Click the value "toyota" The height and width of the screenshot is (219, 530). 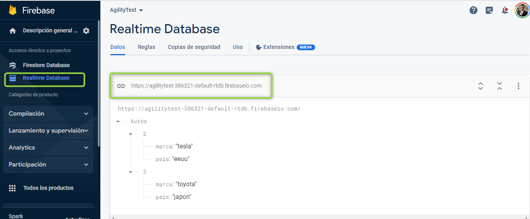tap(186, 184)
